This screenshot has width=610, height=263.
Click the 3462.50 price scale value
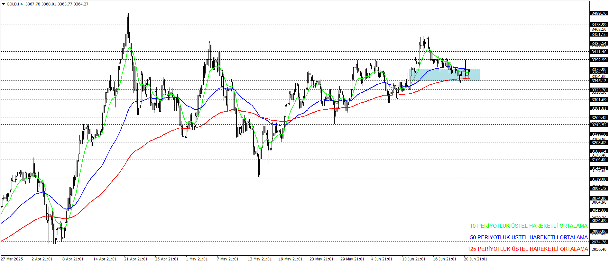(x=599, y=29)
